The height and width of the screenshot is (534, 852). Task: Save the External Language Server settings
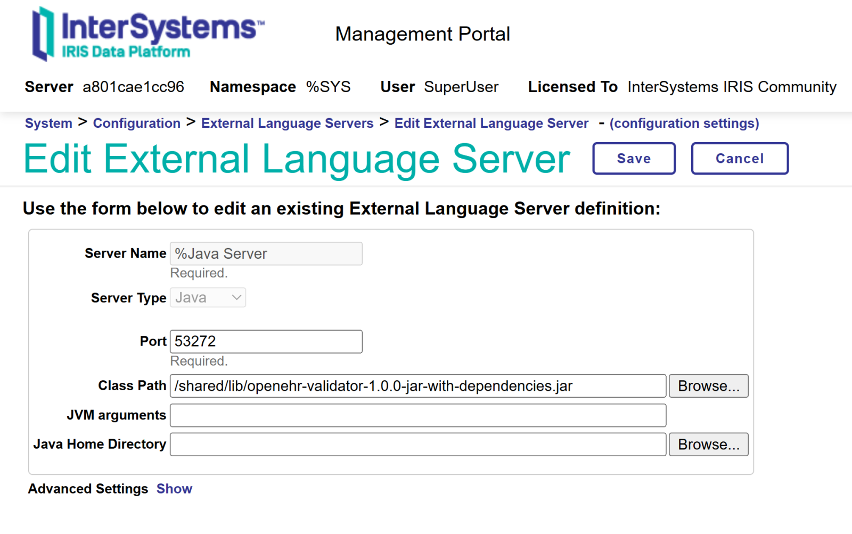pyautogui.click(x=634, y=159)
